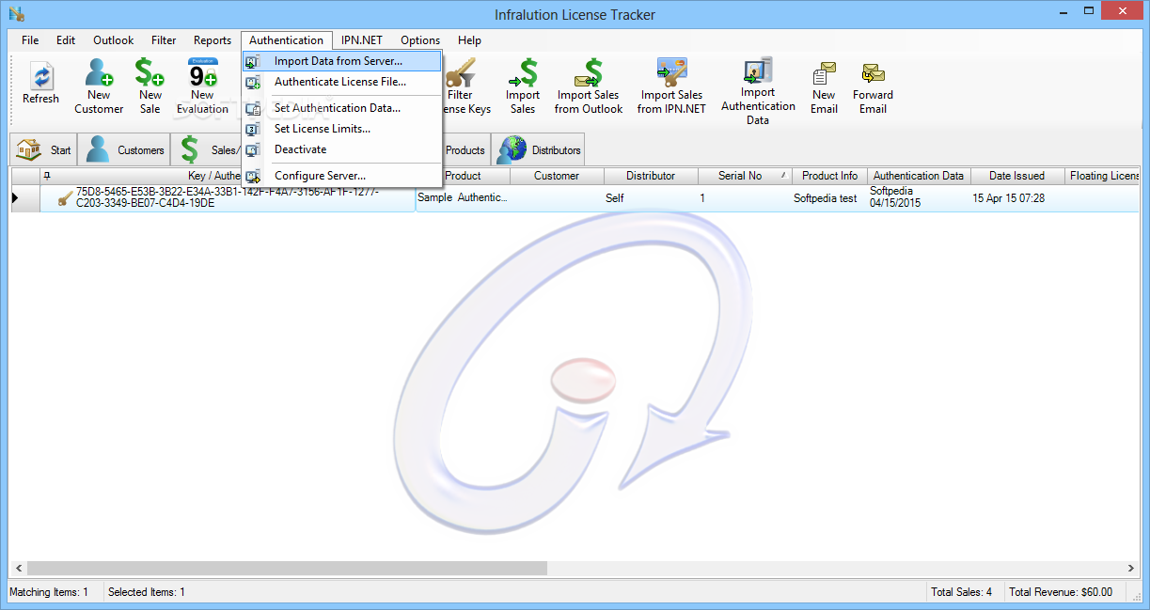Viewport: 1150px width, 610px height.
Task: Click 'Selected Items: 1' in the status bar
Action: coord(147,592)
